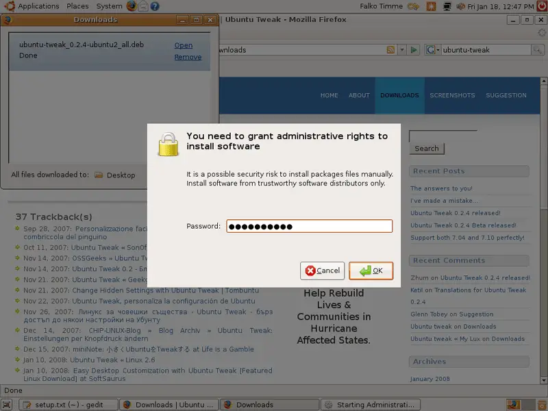Open the Applications menu

tap(38, 6)
